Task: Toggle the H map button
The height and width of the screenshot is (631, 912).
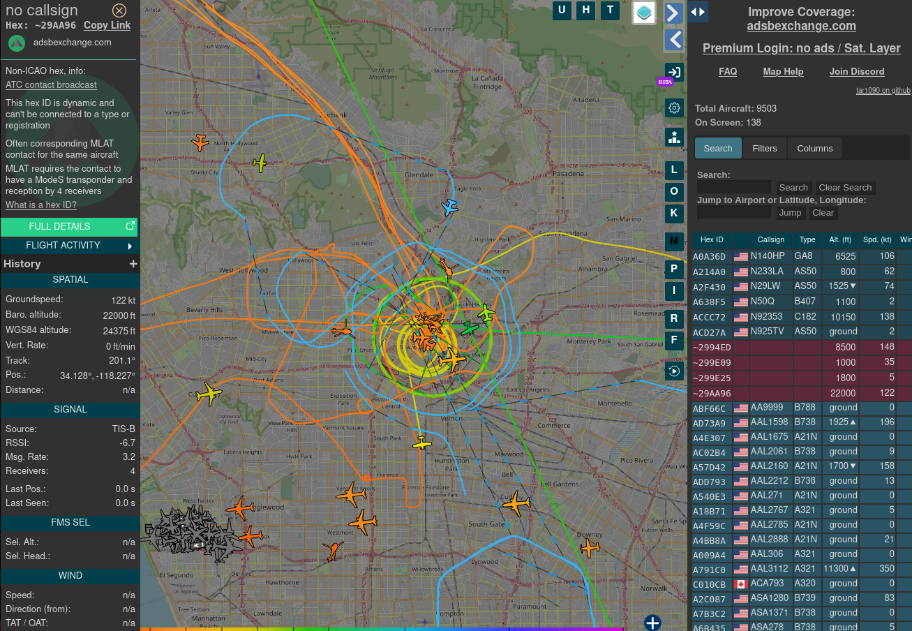Action: coord(586,10)
